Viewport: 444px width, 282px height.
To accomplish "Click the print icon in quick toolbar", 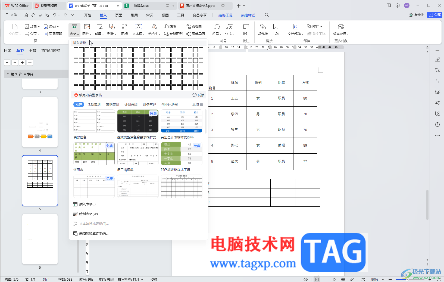I will [x=40, y=15].
